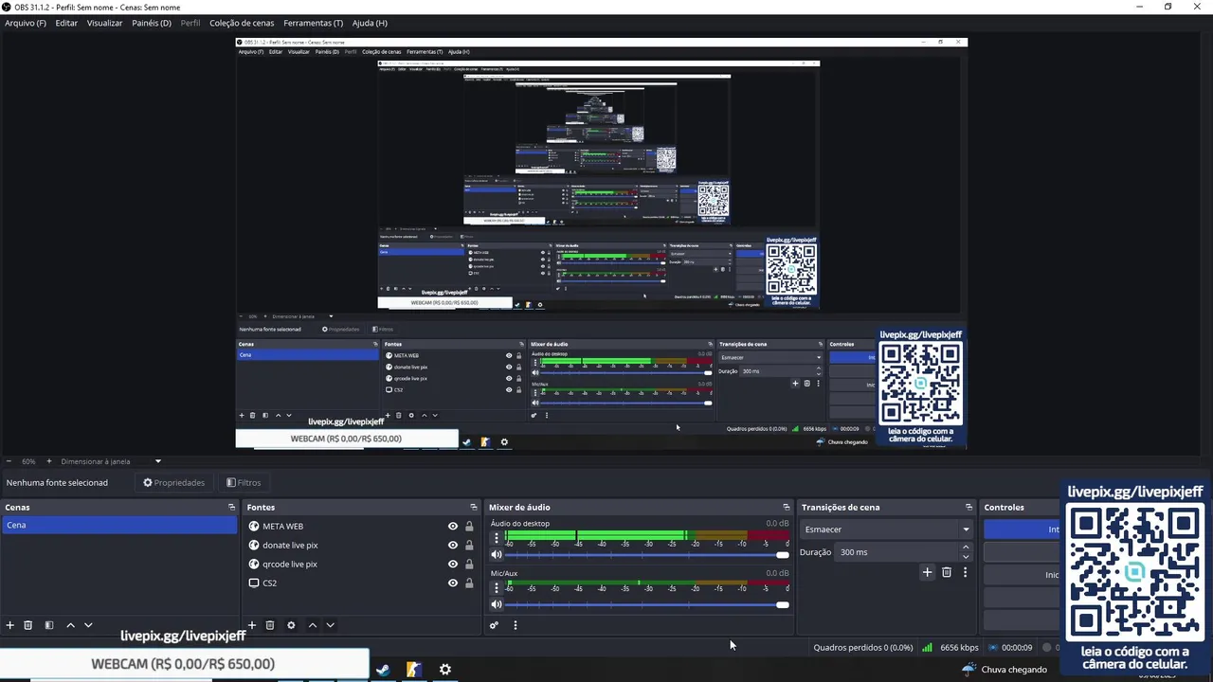Viewport: 1213px width, 682px height.
Task: Hide the qrcode live pix source
Action: pyautogui.click(x=453, y=565)
